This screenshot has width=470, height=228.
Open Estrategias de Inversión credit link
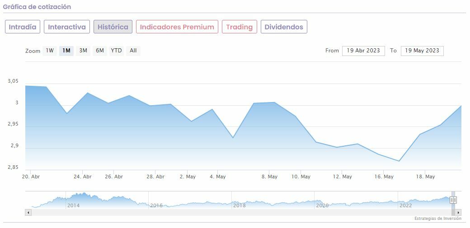[x=437, y=219]
